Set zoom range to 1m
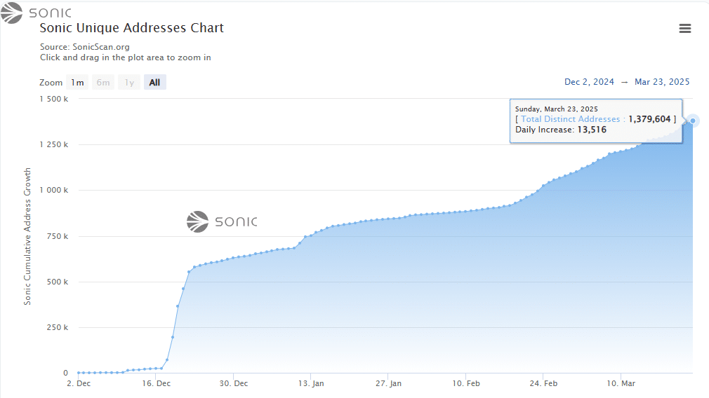 coord(77,83)
